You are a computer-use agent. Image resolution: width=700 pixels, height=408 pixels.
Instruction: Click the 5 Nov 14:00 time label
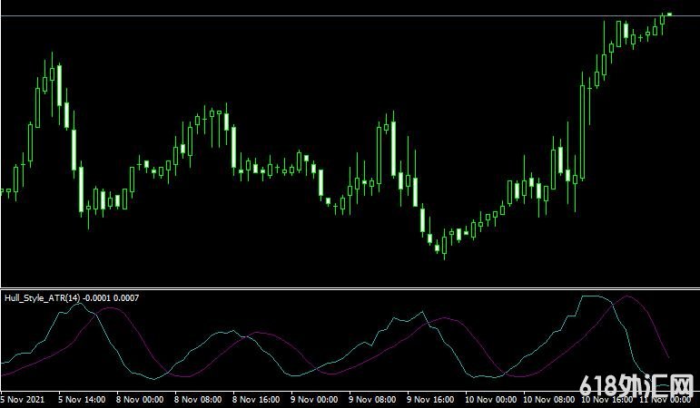point(83,399)
